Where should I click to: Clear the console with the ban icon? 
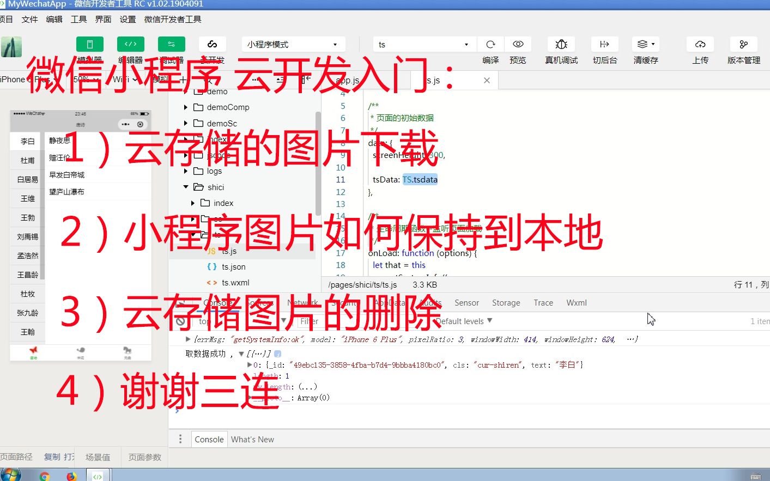tap(181, 321)
